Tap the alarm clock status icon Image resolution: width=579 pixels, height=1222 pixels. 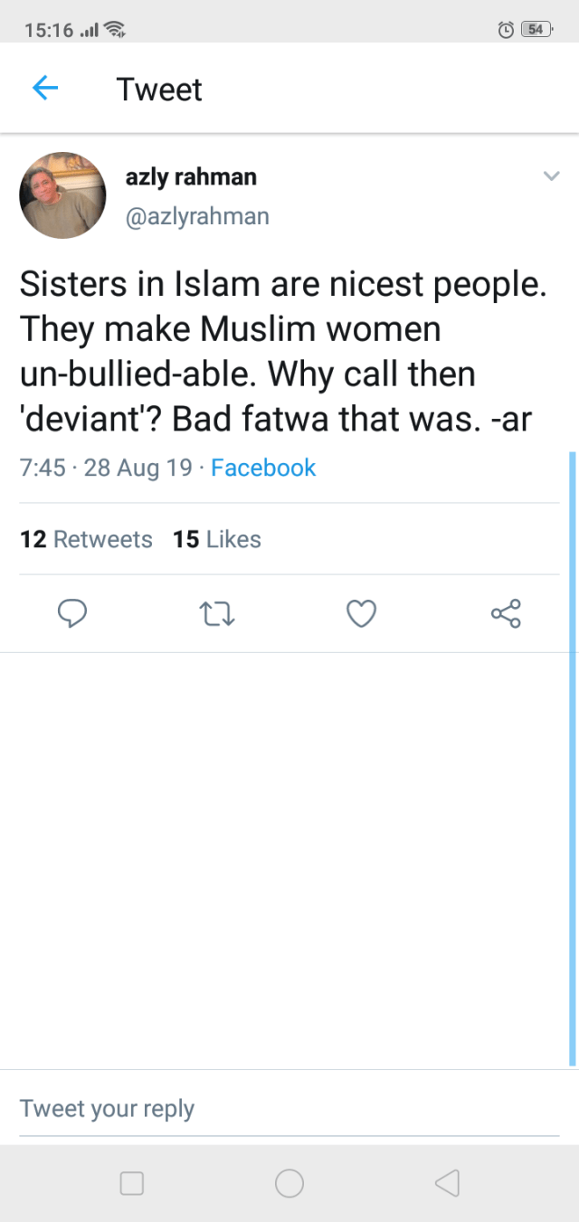pos(506,30)
